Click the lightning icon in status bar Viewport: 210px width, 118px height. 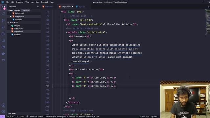27,117
